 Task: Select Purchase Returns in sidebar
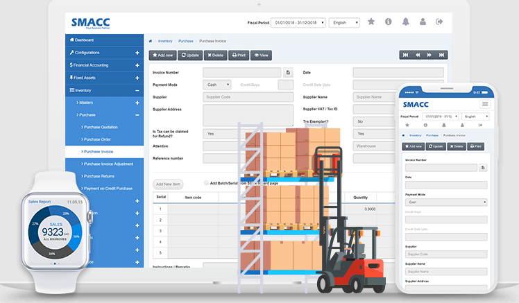point(105,176)
